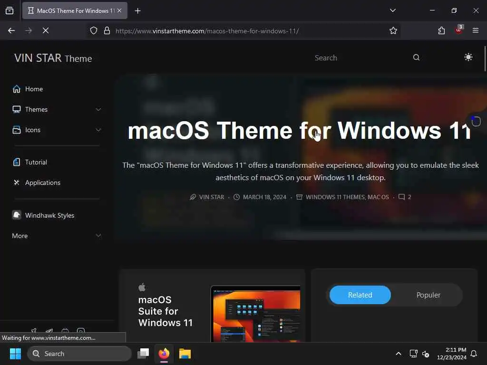
Task: Expand the Icons submenu chevron
Action: click(98, 130)
